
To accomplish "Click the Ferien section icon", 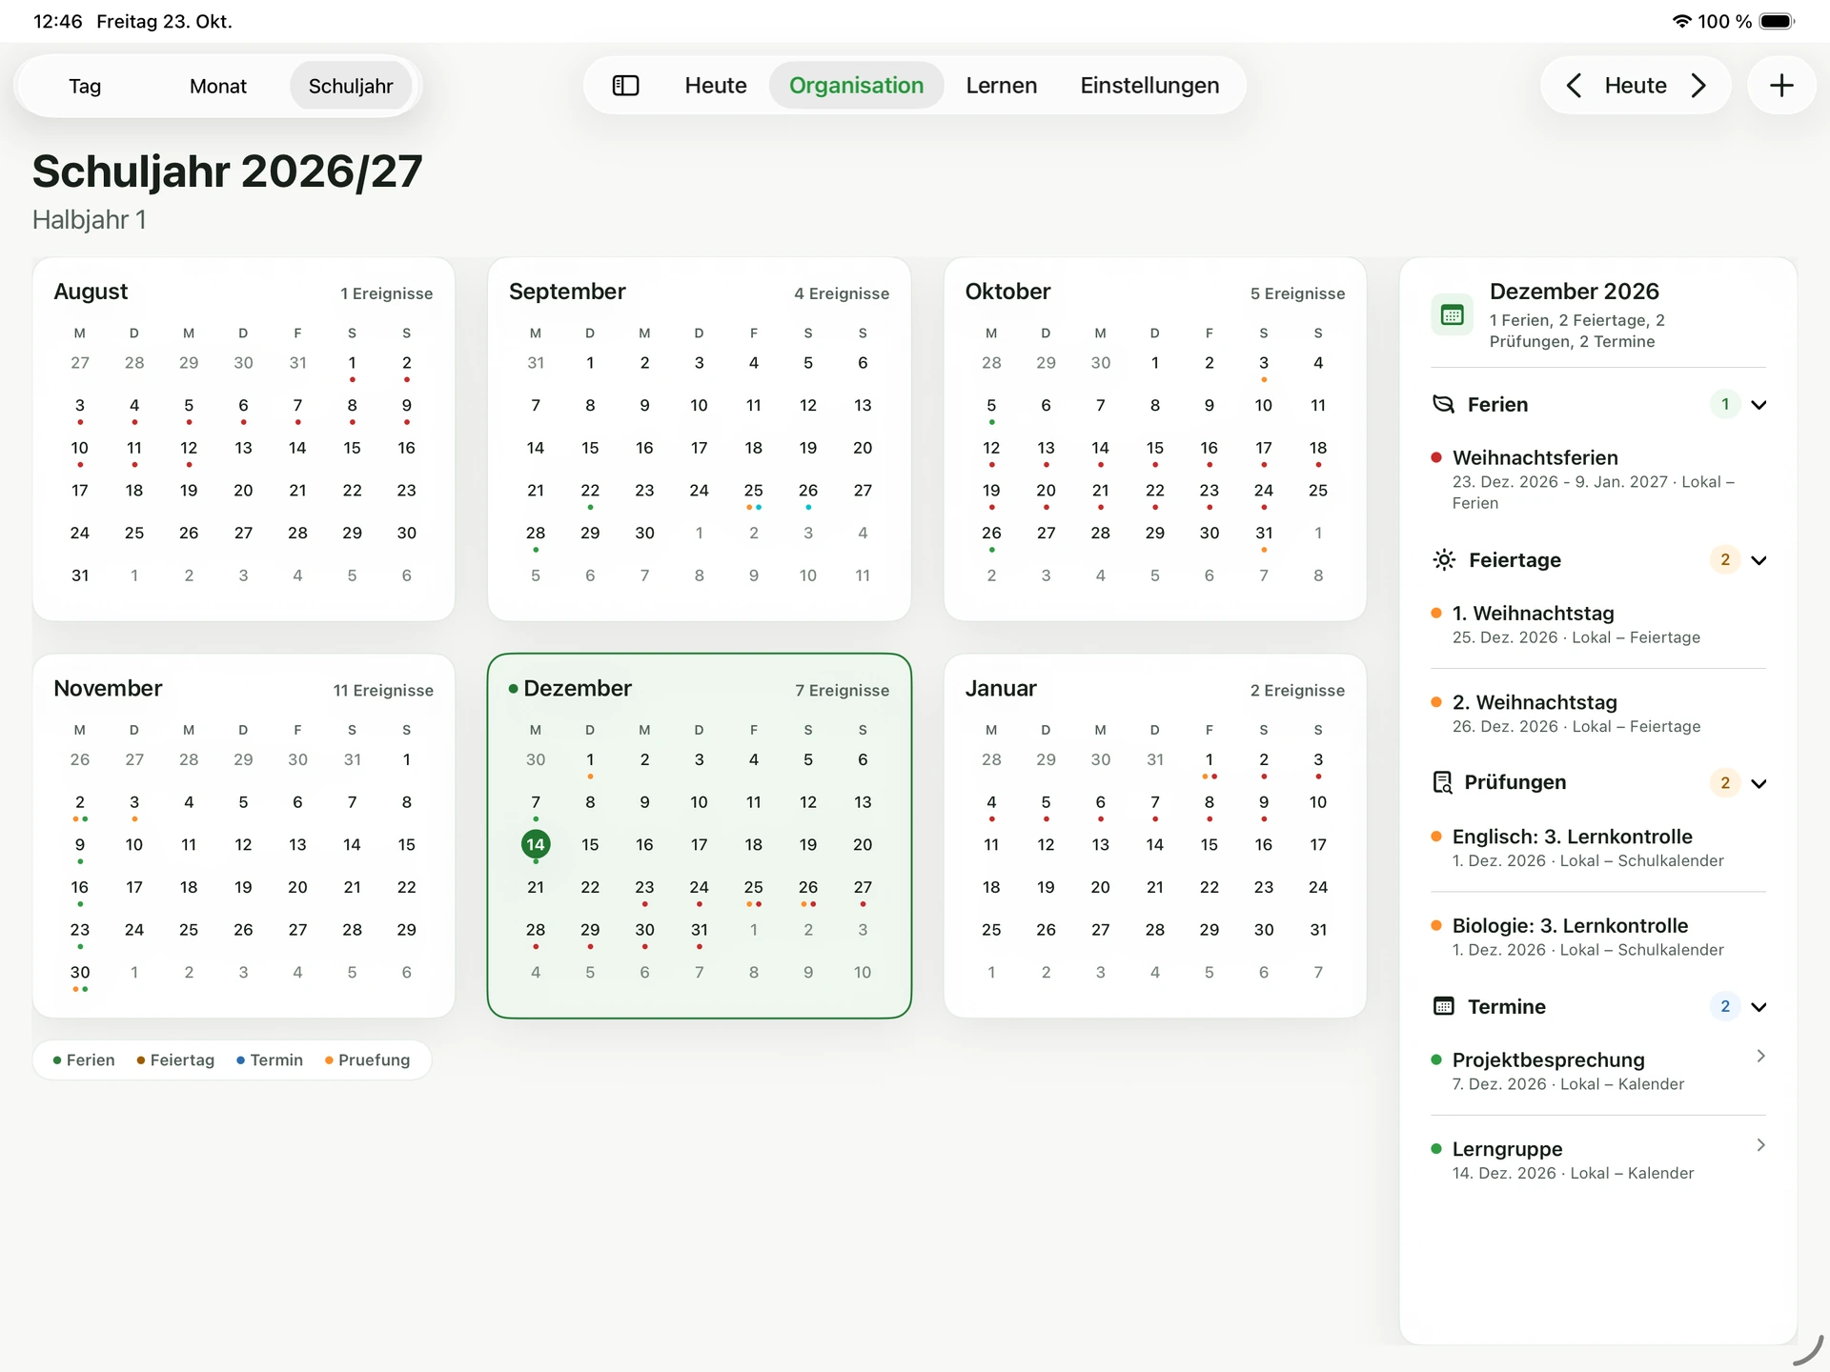I will click(x=1444, y=404).
